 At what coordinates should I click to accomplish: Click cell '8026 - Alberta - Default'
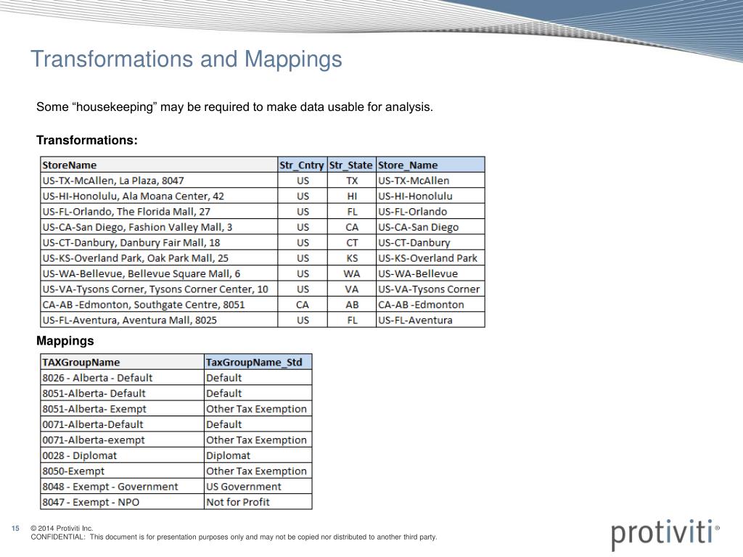[x=122, y=377]
